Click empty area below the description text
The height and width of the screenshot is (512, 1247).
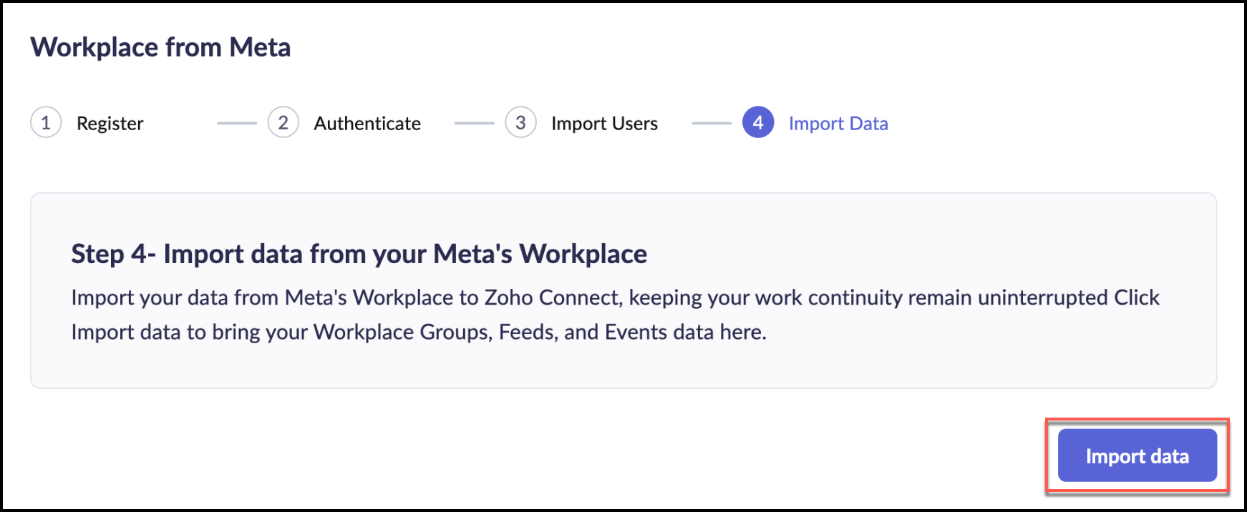pos(623,366)
